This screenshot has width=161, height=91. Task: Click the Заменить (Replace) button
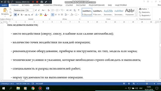coord(144,12)
